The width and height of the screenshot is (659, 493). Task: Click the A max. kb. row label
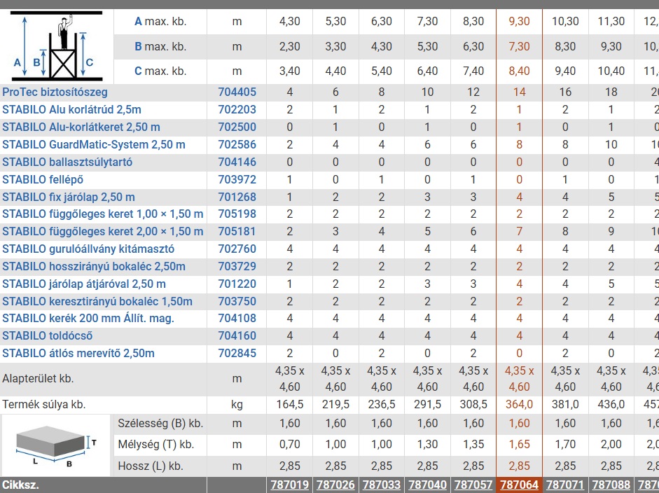click(x=160, y=22)
